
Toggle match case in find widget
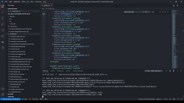coord(144,12)
